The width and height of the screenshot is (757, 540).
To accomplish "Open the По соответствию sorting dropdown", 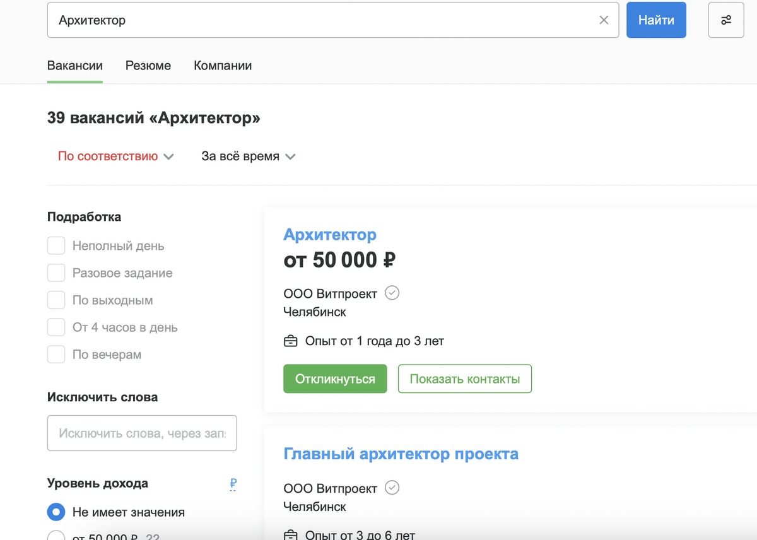I will pos(116,156).
